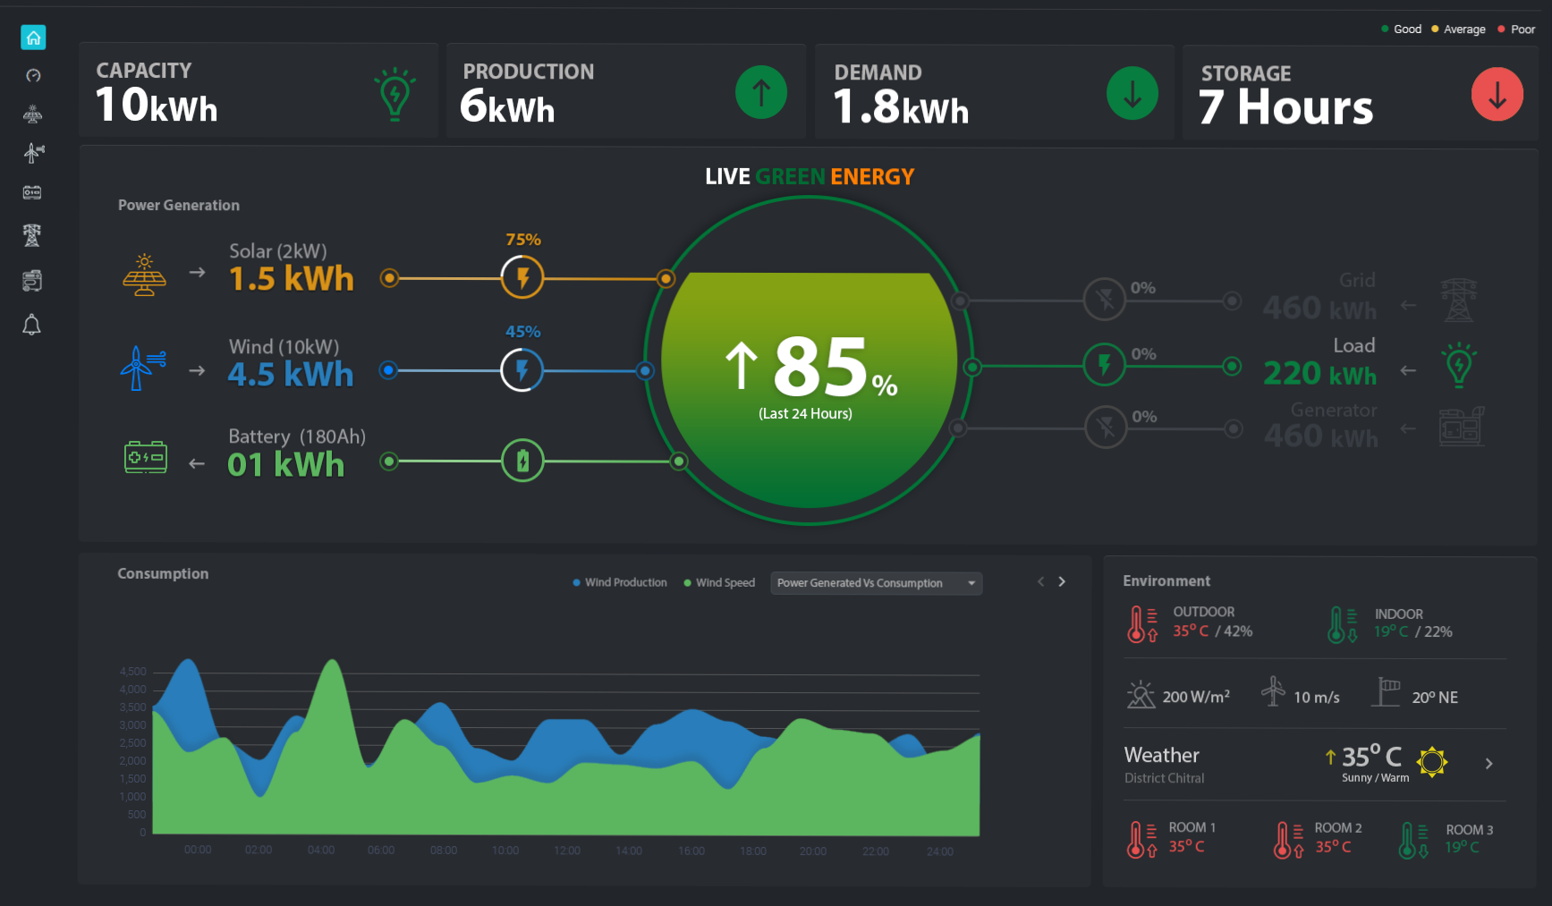This screenshot has width=1552, height=906.
Task: Open Power Generated Vs Consumption dropdown
Action: coord(876,583)
